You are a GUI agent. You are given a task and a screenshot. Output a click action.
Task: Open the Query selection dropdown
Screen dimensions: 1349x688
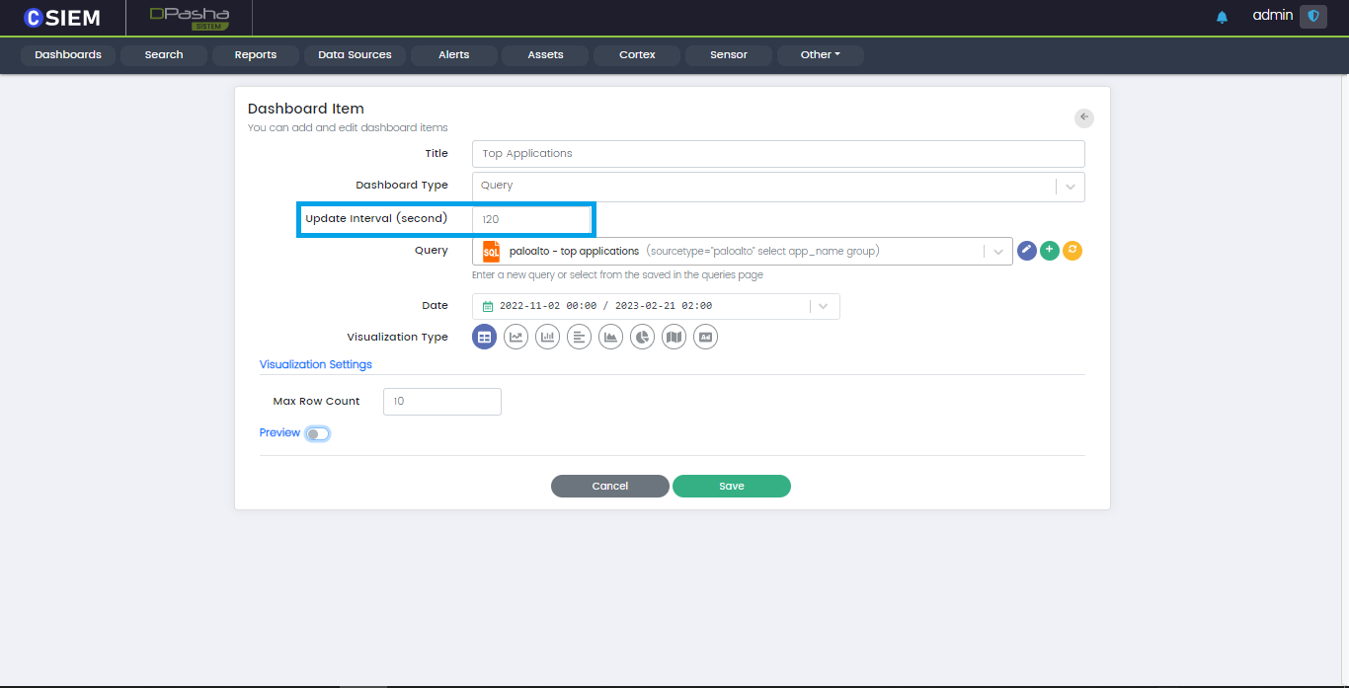tap(998, 252)
